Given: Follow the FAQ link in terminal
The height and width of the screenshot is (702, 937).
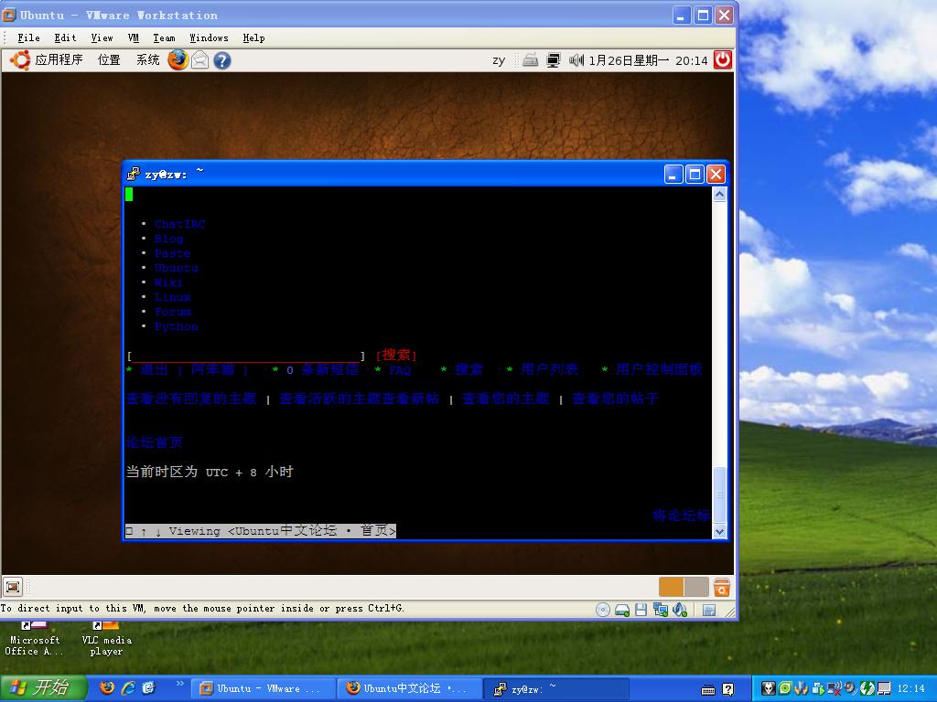Looking at the screenshot, I should [400, 370].
